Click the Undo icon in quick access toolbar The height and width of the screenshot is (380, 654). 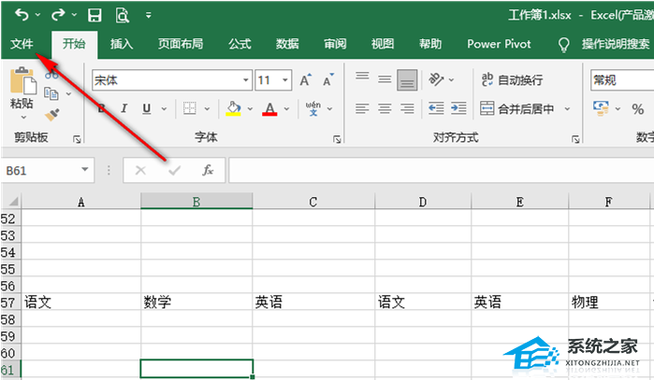tap(22, 15)
